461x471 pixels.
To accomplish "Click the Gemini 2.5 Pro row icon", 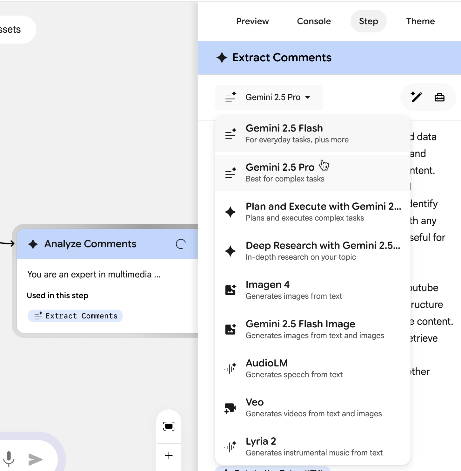I will point(230,173).
